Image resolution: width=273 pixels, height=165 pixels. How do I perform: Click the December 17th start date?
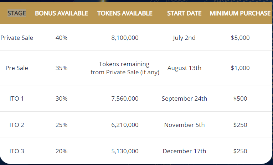click(184, 151)
